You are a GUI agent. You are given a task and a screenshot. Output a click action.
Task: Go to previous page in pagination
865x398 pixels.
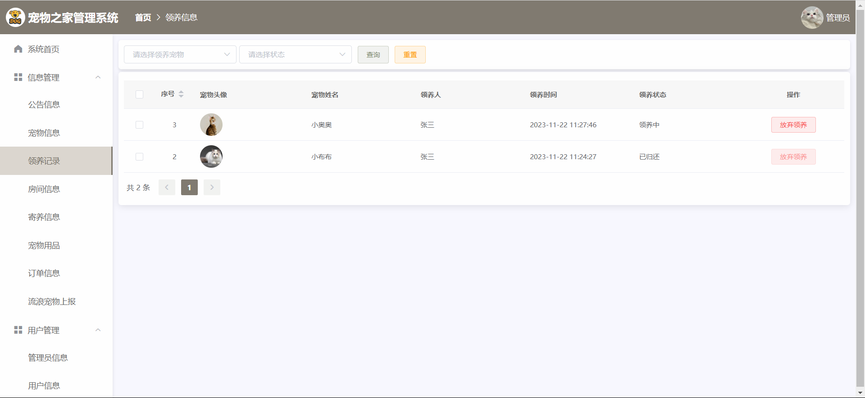pos(167,187)
